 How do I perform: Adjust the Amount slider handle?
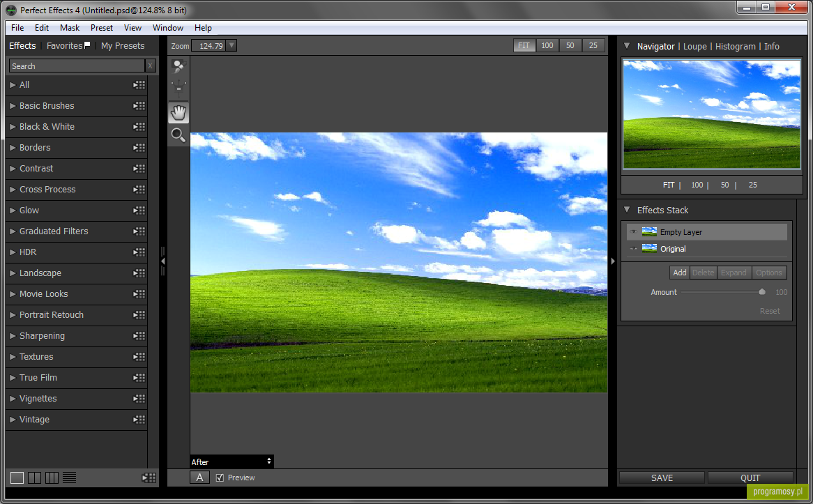coord(761,292)
